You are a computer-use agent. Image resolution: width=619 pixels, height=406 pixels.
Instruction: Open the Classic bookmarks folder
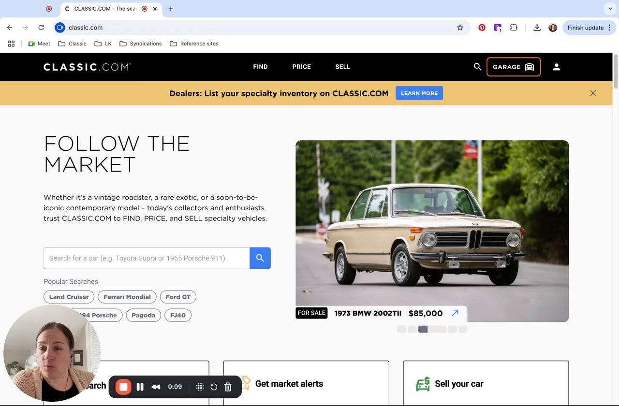[x=72, y=43]
